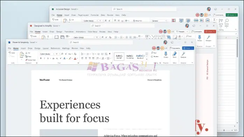Viewport: 244px width, 137px height.
Task: Click the Present button in PowerPoint
Action: (180, 31)
